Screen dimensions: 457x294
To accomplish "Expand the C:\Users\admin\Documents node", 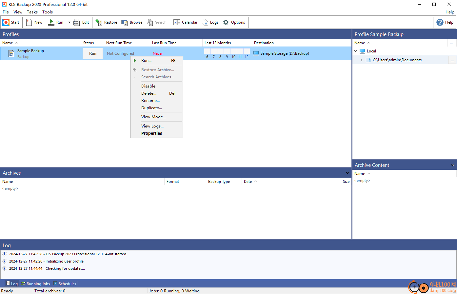I will [x=362, y=60].
